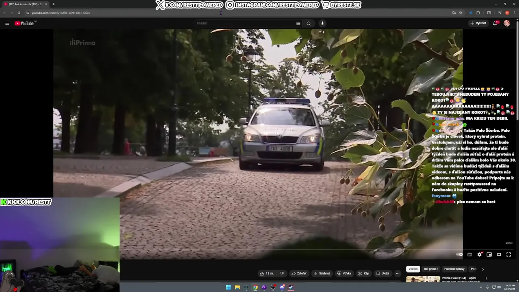Open the Policie v akci (134) video title

tap(461, 279)
